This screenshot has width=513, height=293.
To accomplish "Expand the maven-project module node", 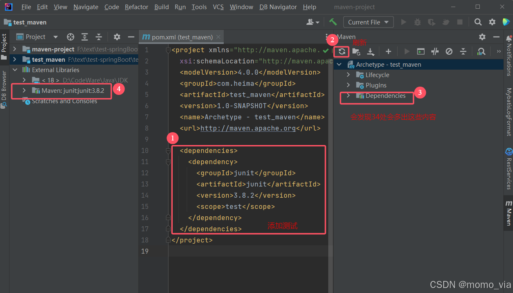I will 15,49.
